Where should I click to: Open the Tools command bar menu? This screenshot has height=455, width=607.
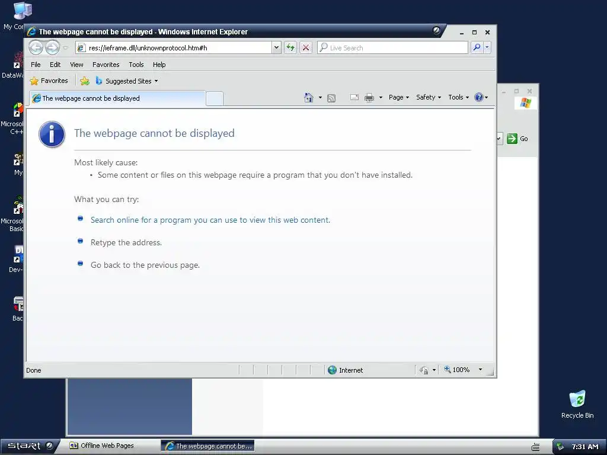click(x=458, y=98)
